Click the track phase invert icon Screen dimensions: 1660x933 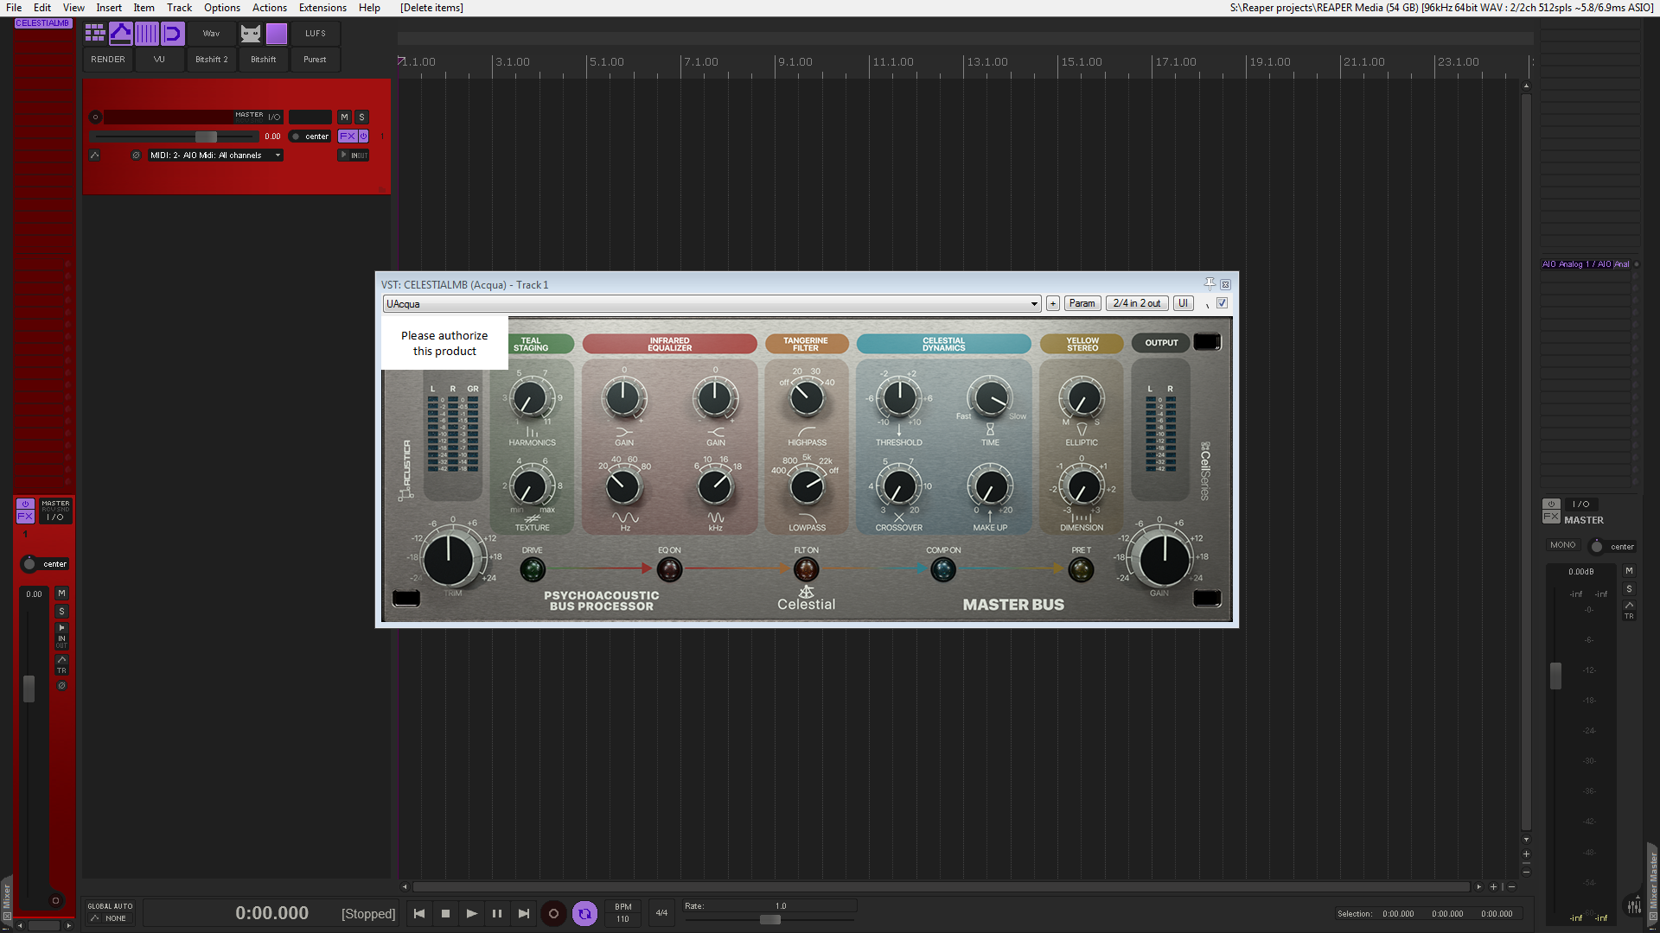(x=136, y=155)
